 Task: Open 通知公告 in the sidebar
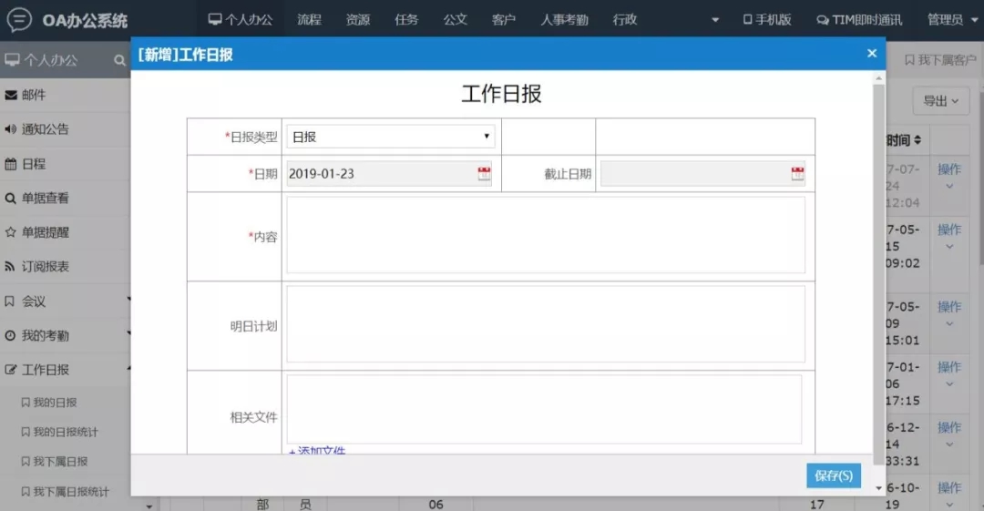pyautogui.click(x=45, y=129)
